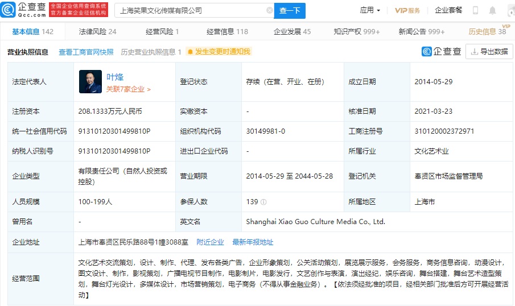Select business registration number 310120002372971
Image resolution: width=515 pixels, height=306 pixels.
[444, 131]
